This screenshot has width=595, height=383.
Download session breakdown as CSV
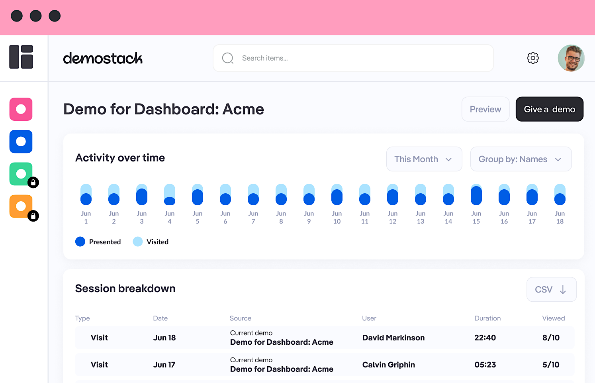(x=552, y=289)
